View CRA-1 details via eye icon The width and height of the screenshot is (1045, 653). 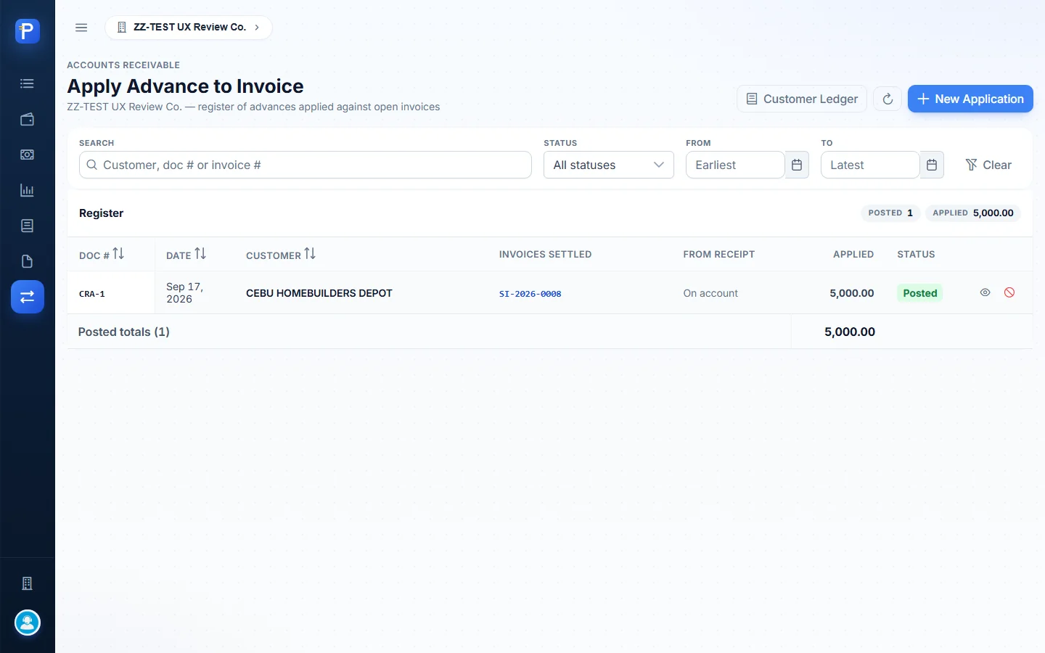(985, 292)
